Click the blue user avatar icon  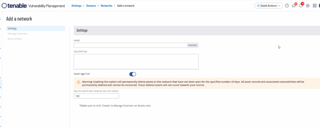pyautogui.click(x=319, y=6)
